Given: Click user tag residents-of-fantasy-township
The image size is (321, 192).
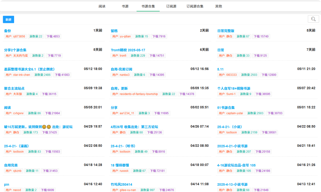Looking at the screenshot, I should point(135,94).
